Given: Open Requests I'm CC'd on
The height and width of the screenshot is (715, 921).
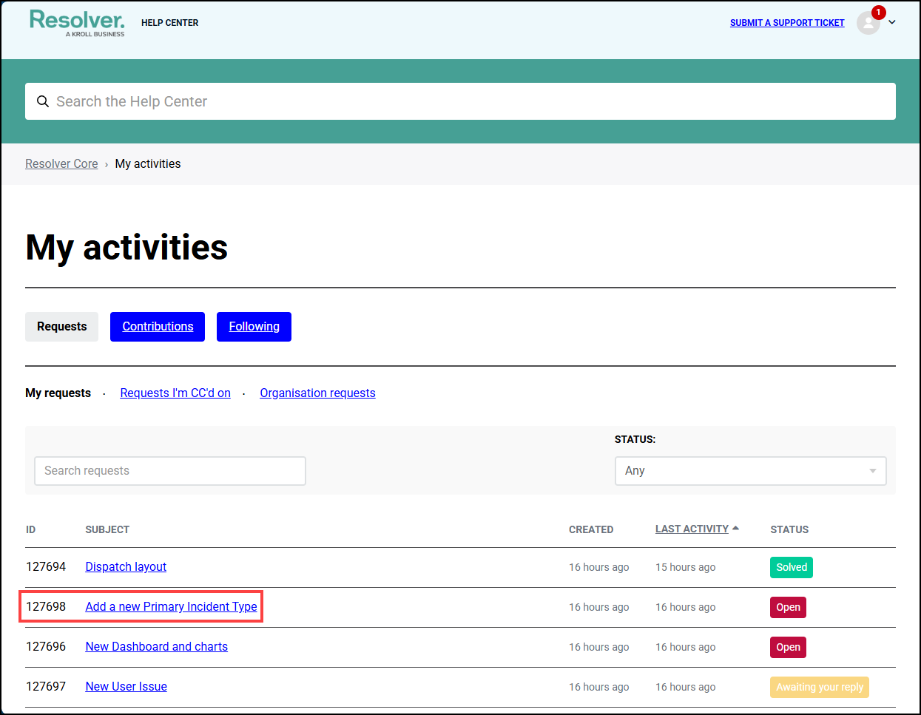Looking at the screenshot, I should pyautogui.click(x=175, y=393).
